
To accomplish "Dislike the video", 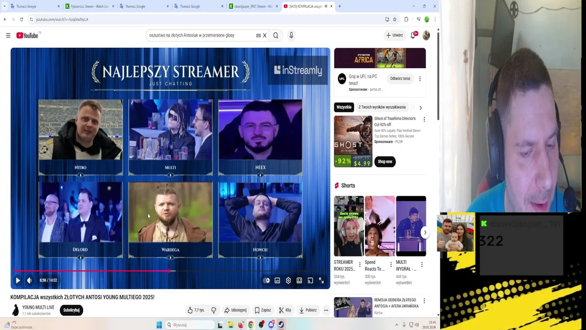I will pyautogui.click(x=213, y=310).
